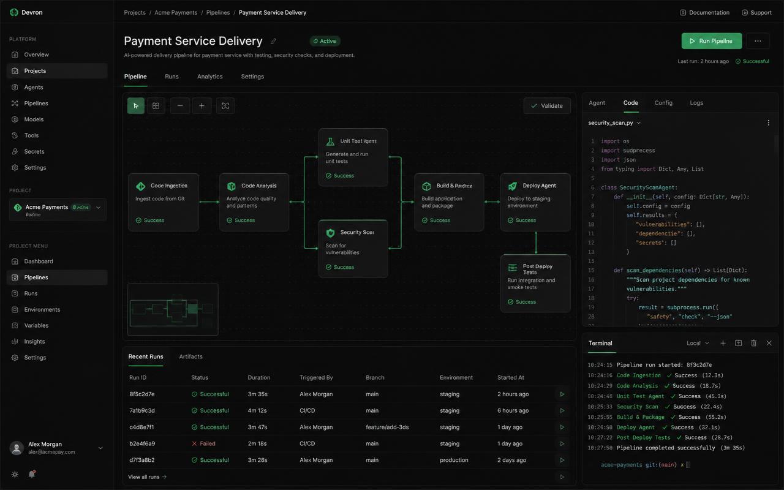Viewport: 784px width, 490px height.
Task: Navigate to Acme Payments breadcrumb
Action: 176,12
